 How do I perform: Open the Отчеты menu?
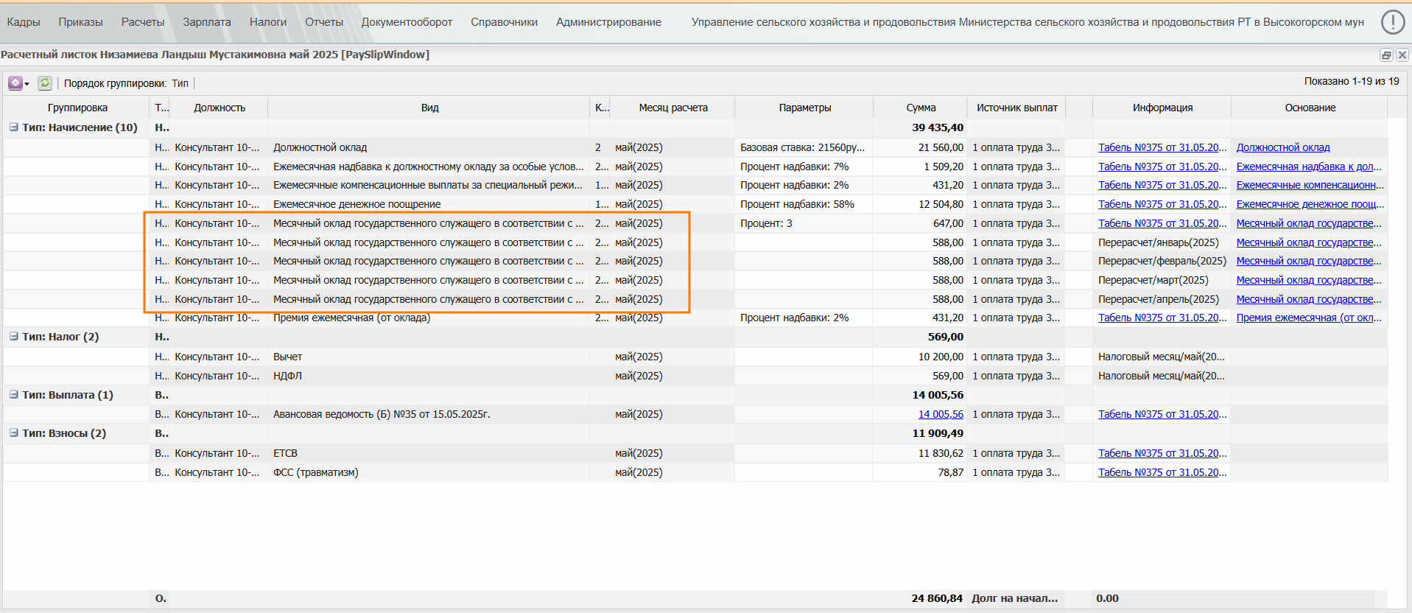click(x=324, y=22)
